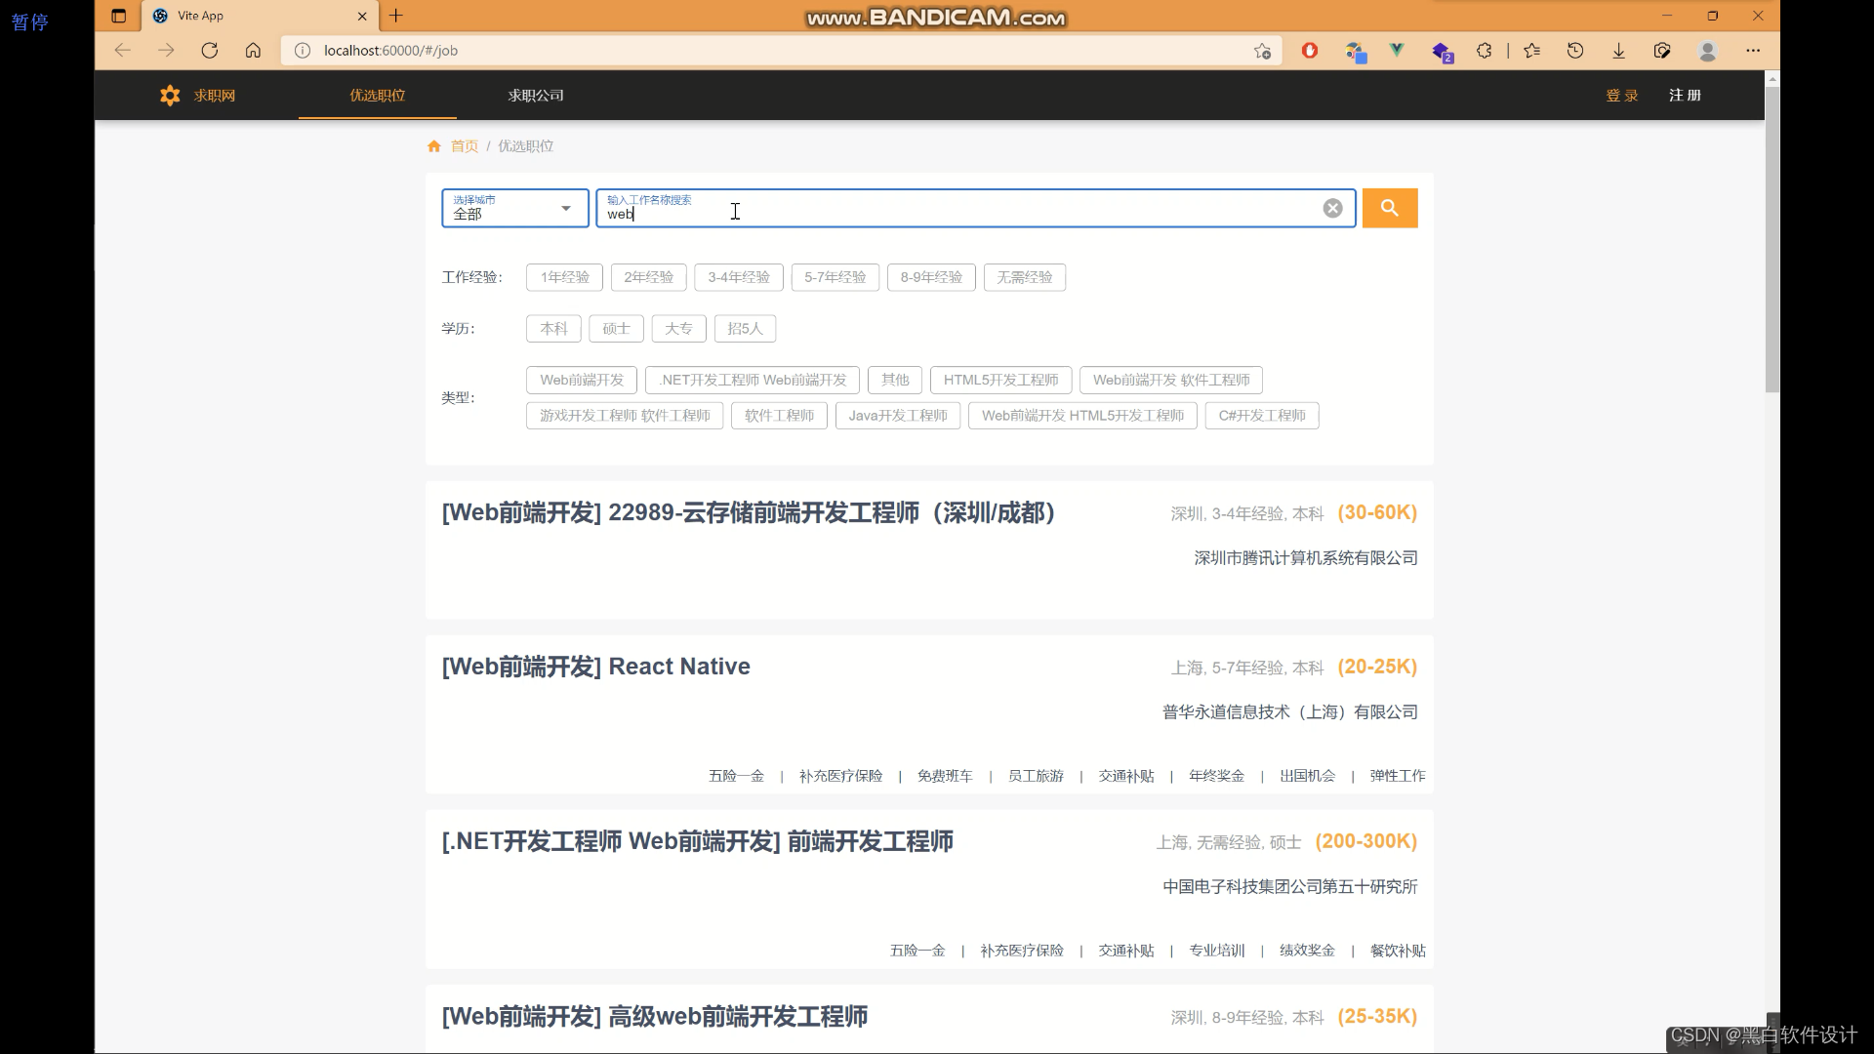Open the browser history icon

click(1575, 51)
